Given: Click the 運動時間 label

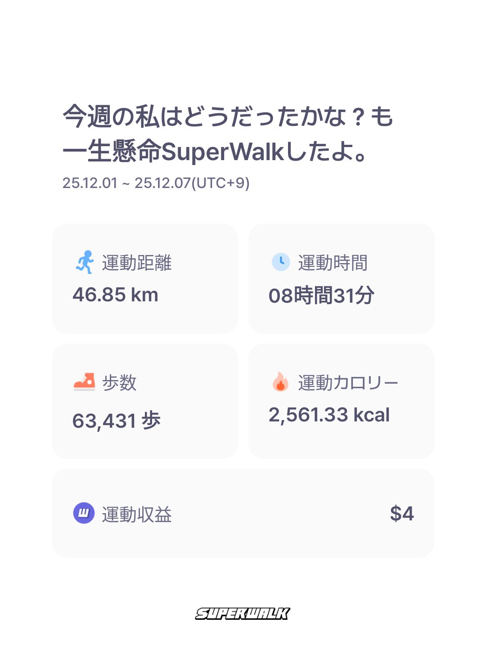Looking at the screenshot, I should pos(333,263).
